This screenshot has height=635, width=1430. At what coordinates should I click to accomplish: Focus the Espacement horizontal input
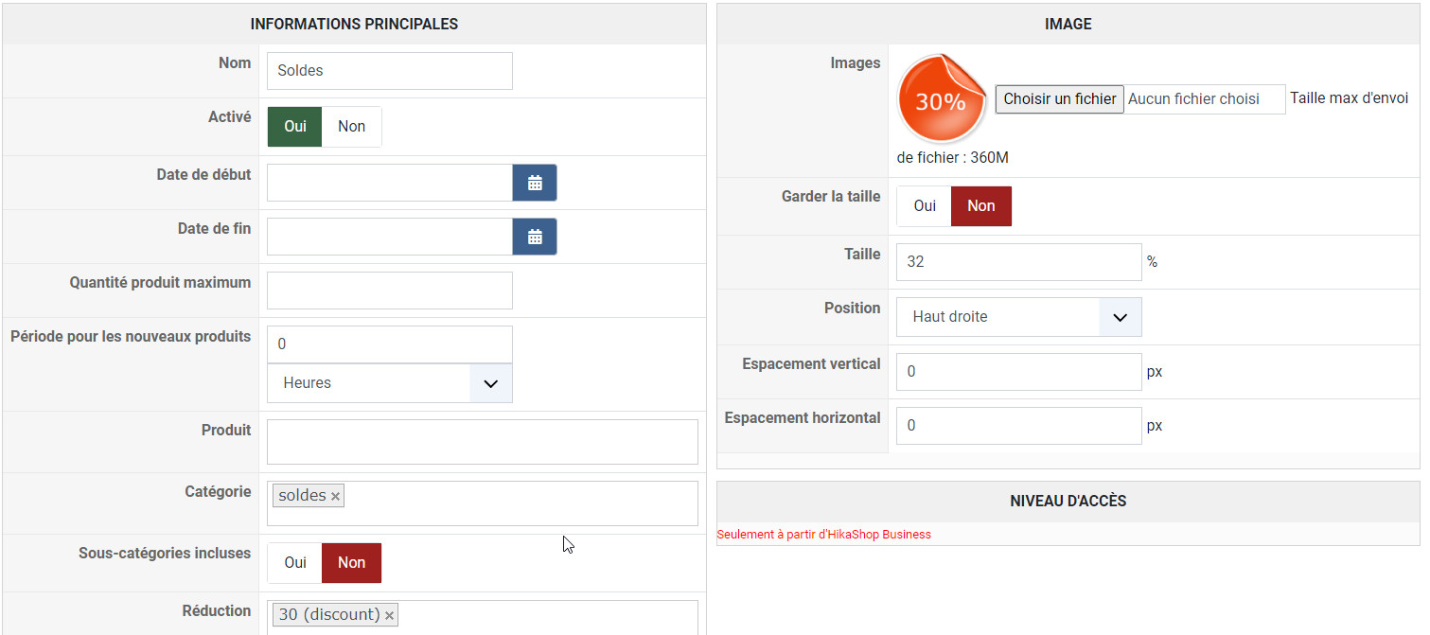pos(1019,426)
